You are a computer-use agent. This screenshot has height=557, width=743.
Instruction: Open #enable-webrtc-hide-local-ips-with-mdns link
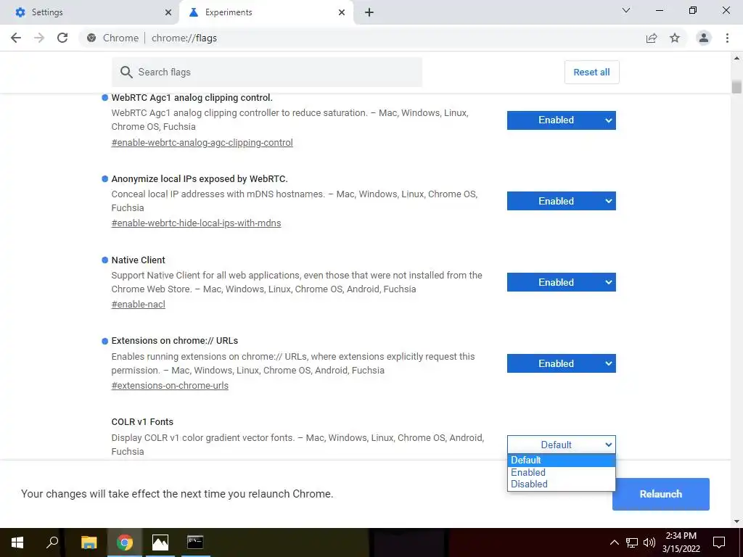tap(196, 223)
